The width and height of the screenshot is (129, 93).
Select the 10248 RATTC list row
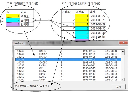(68, 51)
